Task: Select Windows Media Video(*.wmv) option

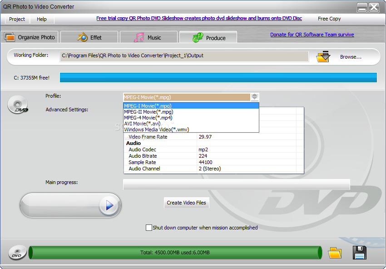Action: coord(191,130)
